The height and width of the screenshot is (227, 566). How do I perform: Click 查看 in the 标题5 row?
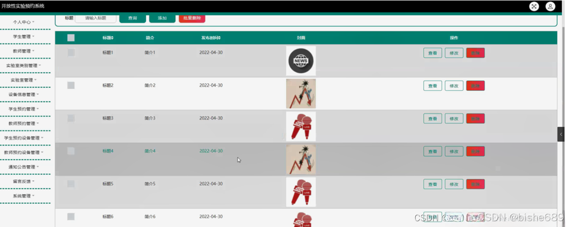coord(432,184)
